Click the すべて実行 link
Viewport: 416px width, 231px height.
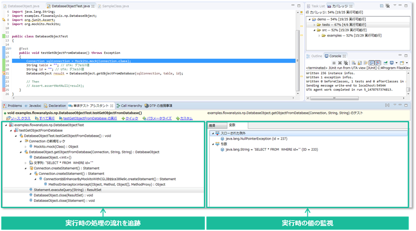coord(47,118)
